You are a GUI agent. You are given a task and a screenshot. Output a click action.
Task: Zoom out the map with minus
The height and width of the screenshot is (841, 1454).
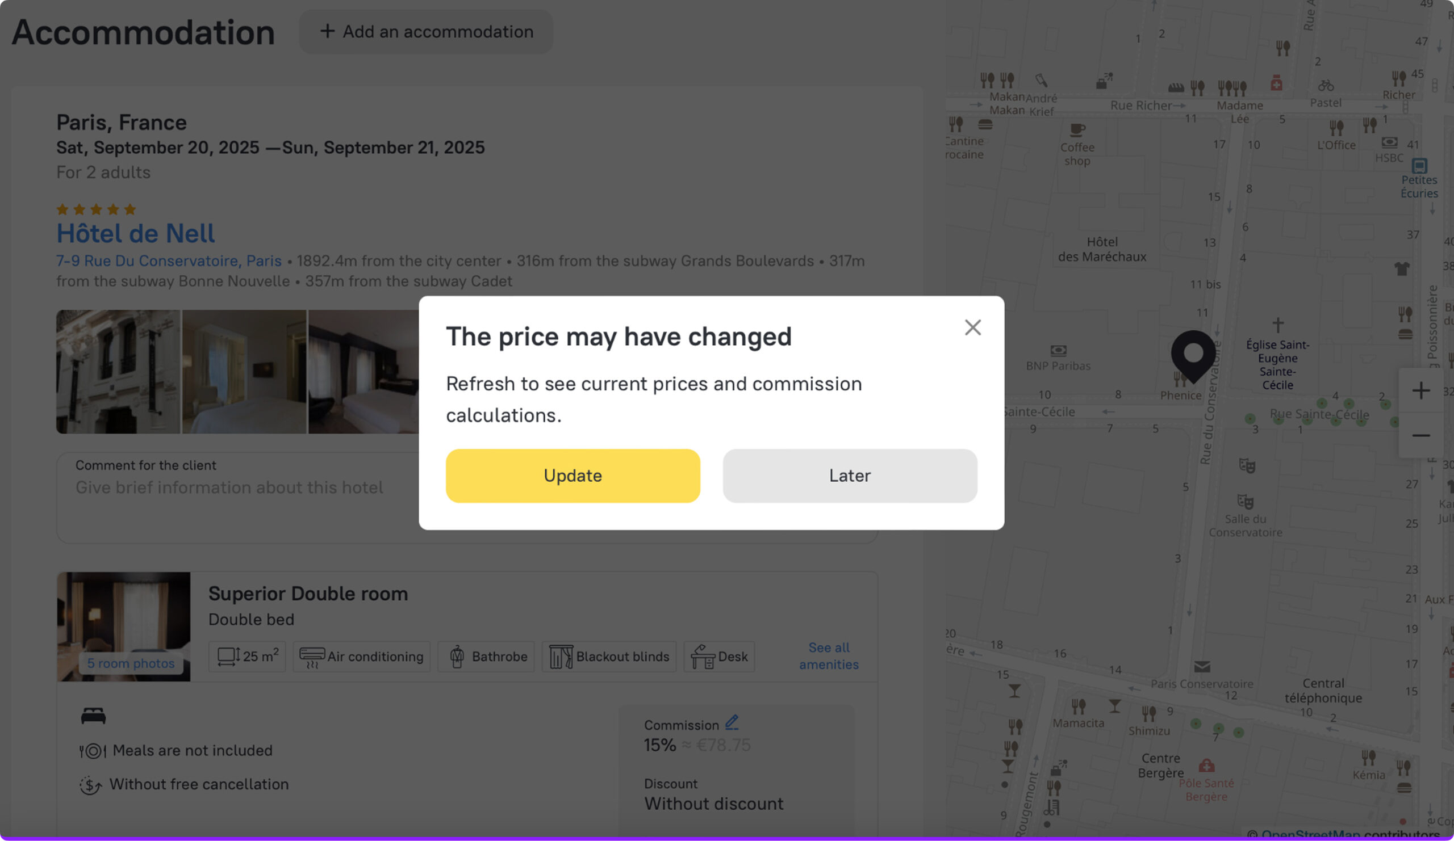pos(1420,435)
